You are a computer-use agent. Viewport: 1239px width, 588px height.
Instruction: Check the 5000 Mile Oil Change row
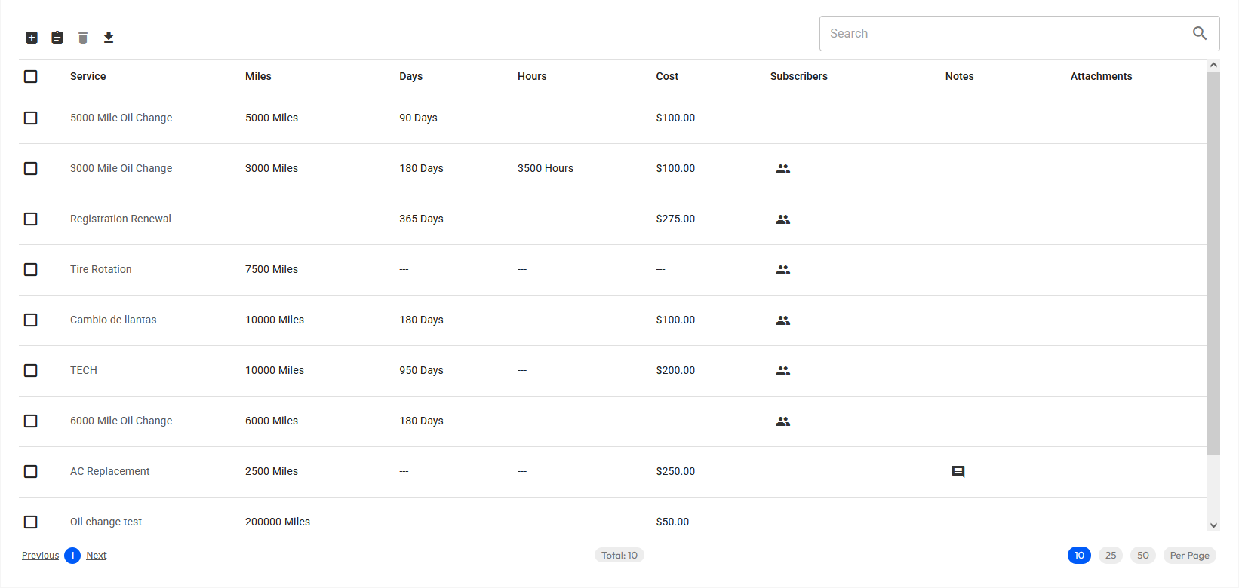pyautogui.click(x=31, y=118)
